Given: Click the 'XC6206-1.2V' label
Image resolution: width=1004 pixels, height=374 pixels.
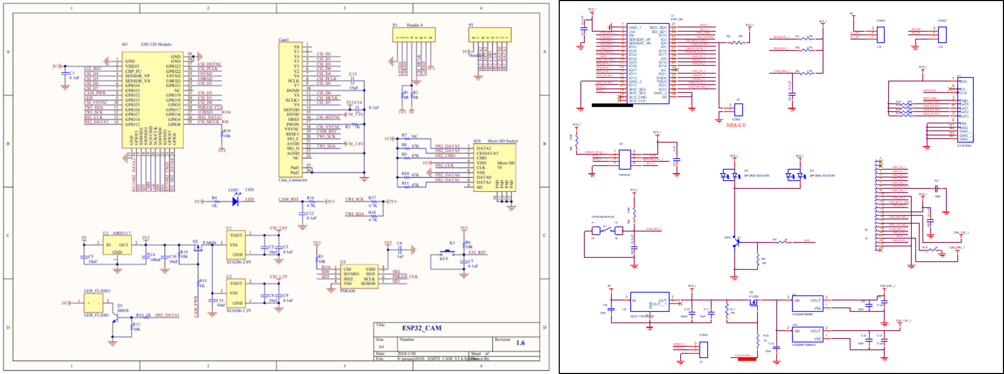Looking at the screenshot, I should 239,311.
